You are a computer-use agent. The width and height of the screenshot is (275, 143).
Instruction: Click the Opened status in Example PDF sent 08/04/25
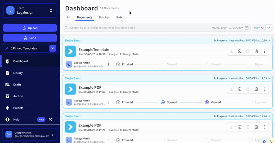[169, 102]
